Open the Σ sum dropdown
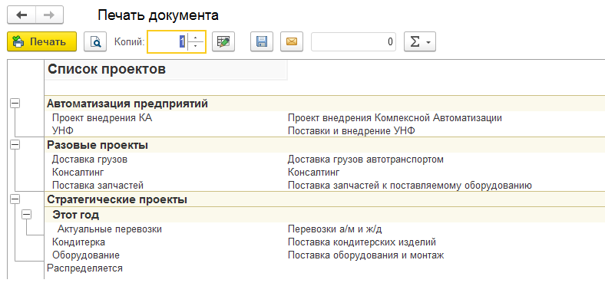This screenshot has width=605, height=283. point(420,41)
